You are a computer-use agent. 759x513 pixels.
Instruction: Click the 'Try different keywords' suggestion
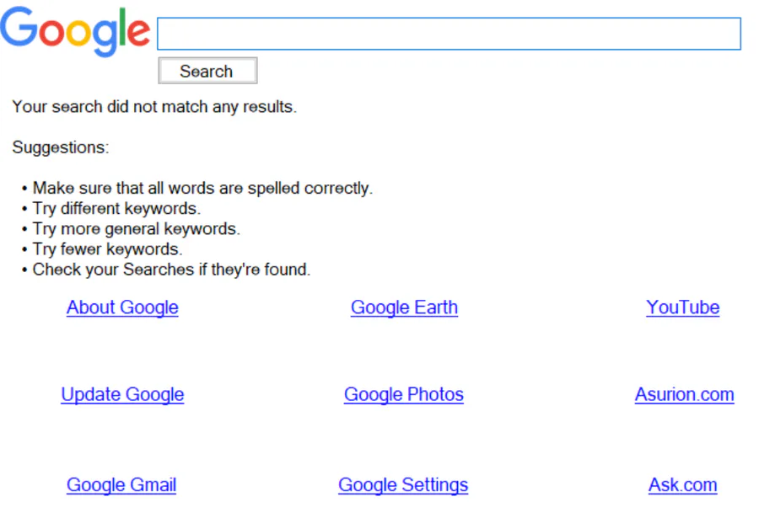click(116, 208)
